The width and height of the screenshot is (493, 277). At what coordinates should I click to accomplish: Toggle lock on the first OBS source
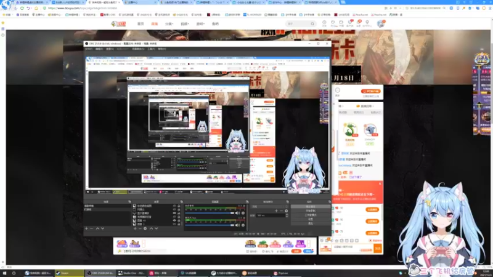tap(179, 206)
